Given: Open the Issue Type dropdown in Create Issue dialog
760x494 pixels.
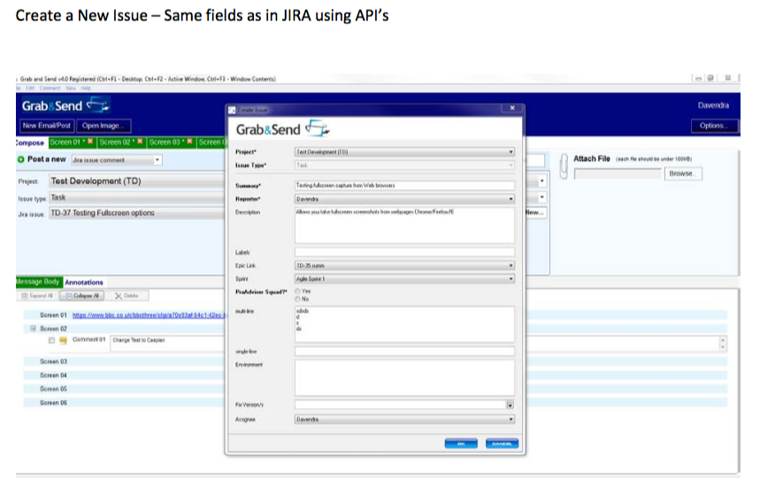Looking at the screenshot, I should [511, 166].
